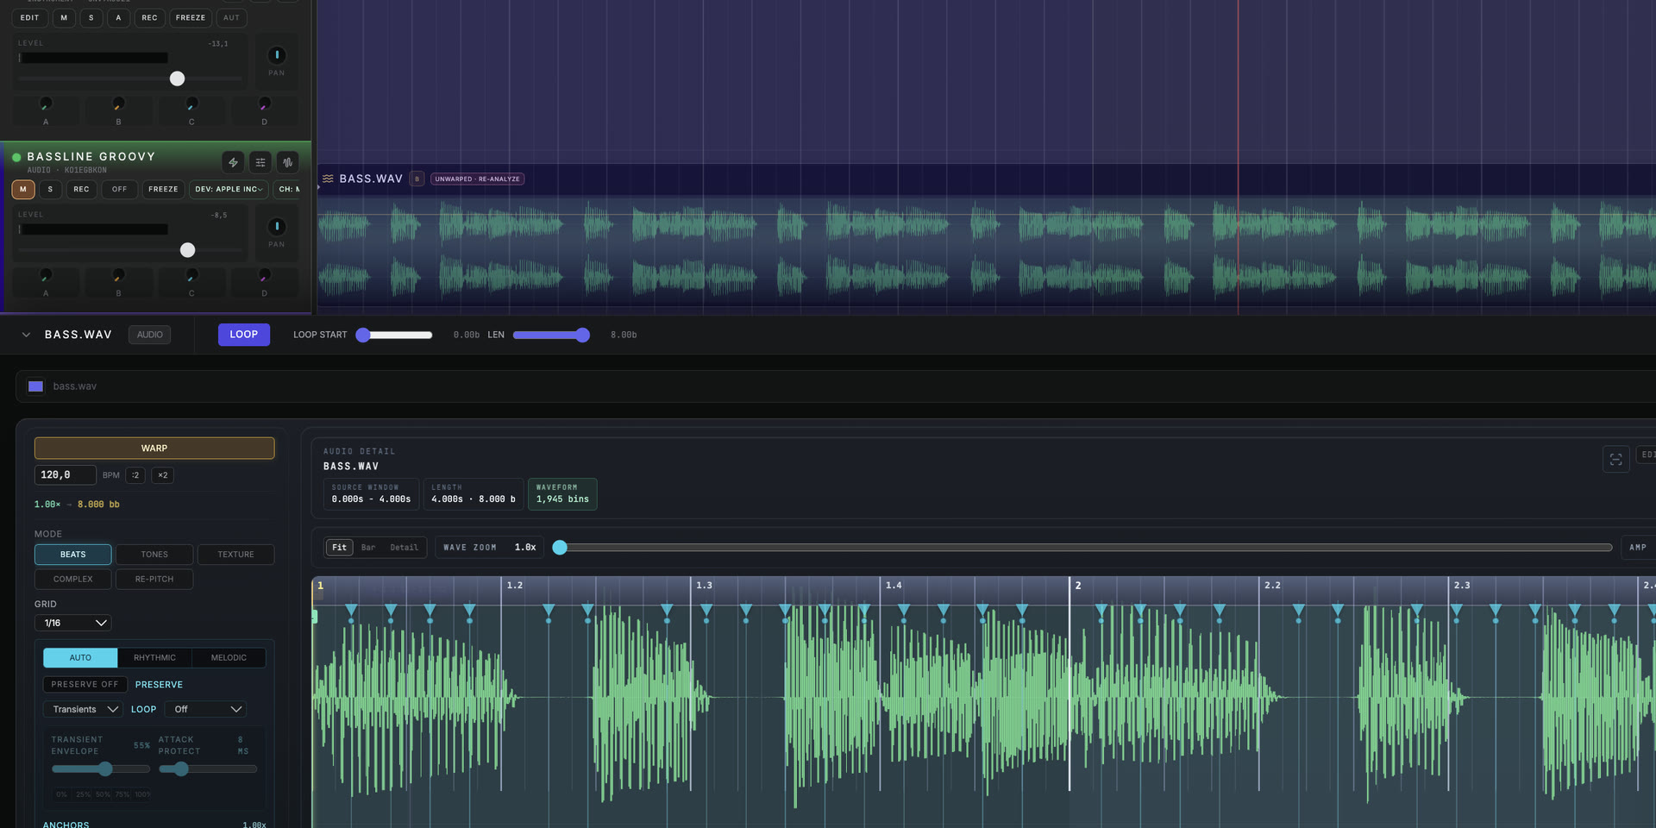Arm REC on the upper track
This screenshot has height=828, width=1656.
pyautogui.click(x=149, y=17)
